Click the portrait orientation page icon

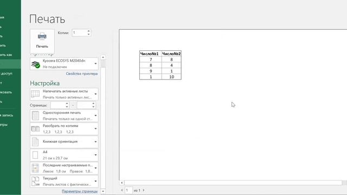(35, 142)
